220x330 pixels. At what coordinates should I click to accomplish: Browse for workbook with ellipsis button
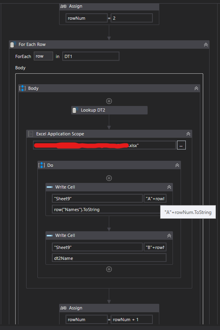point(181,145)
